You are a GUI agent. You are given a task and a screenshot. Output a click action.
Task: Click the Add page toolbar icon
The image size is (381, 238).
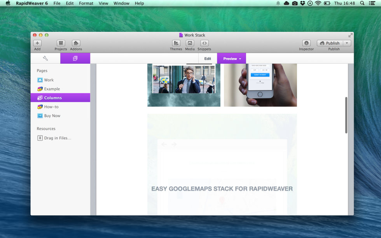[x=37, y=43]
